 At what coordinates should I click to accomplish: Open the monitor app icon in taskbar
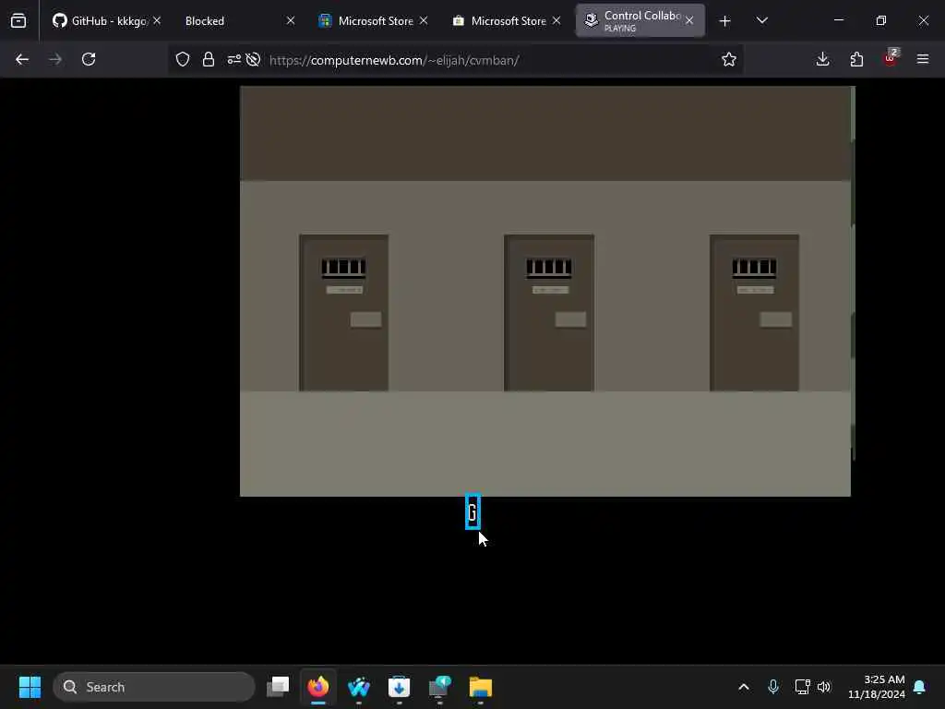[x=440, y=687]
